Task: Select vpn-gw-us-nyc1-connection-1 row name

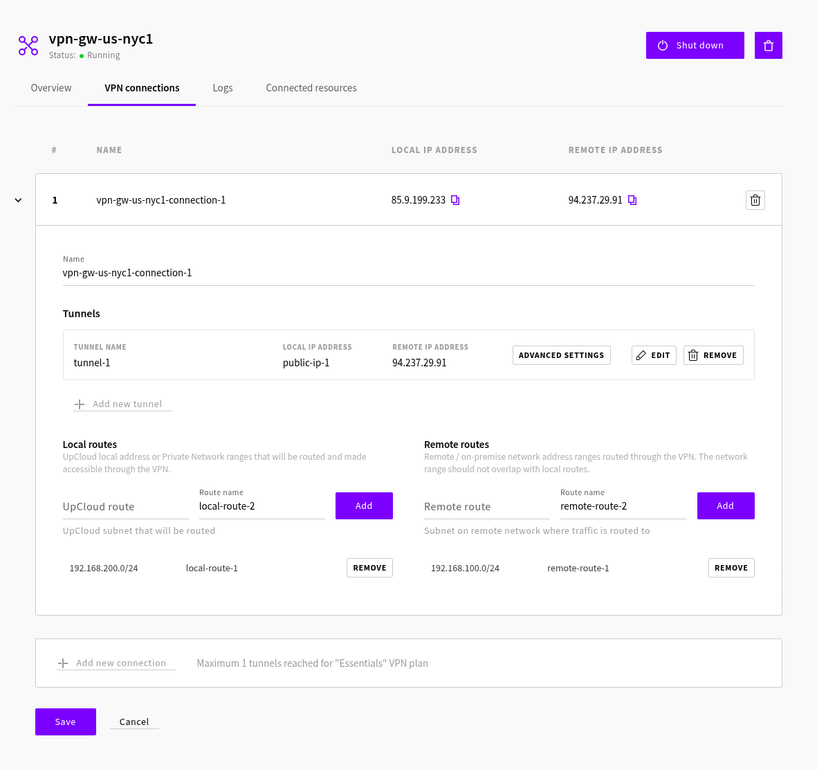Action: pyautogui.click(x=161, y=200)
